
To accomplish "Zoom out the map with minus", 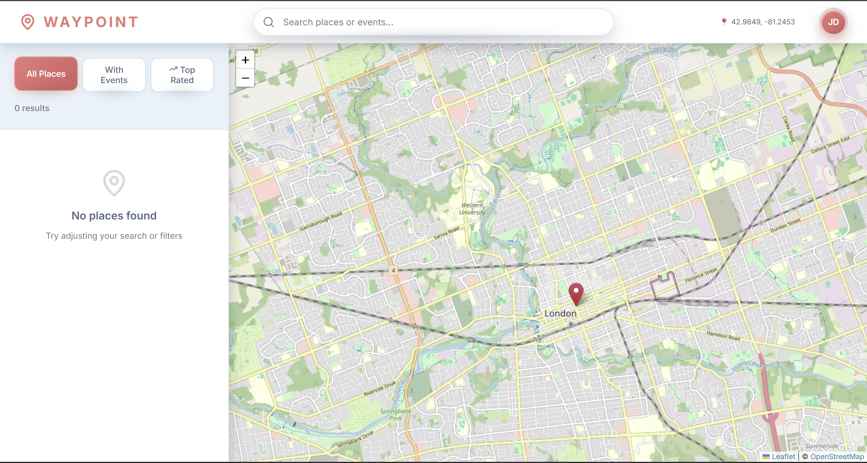I will (x=245, y=78).
